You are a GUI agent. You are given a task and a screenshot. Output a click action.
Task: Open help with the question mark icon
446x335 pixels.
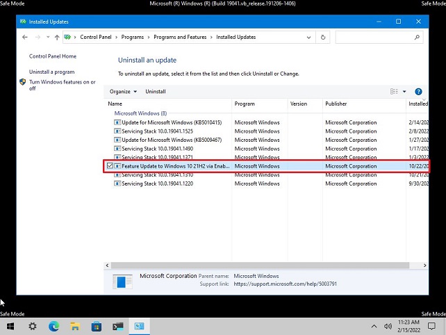click(418, 92)
